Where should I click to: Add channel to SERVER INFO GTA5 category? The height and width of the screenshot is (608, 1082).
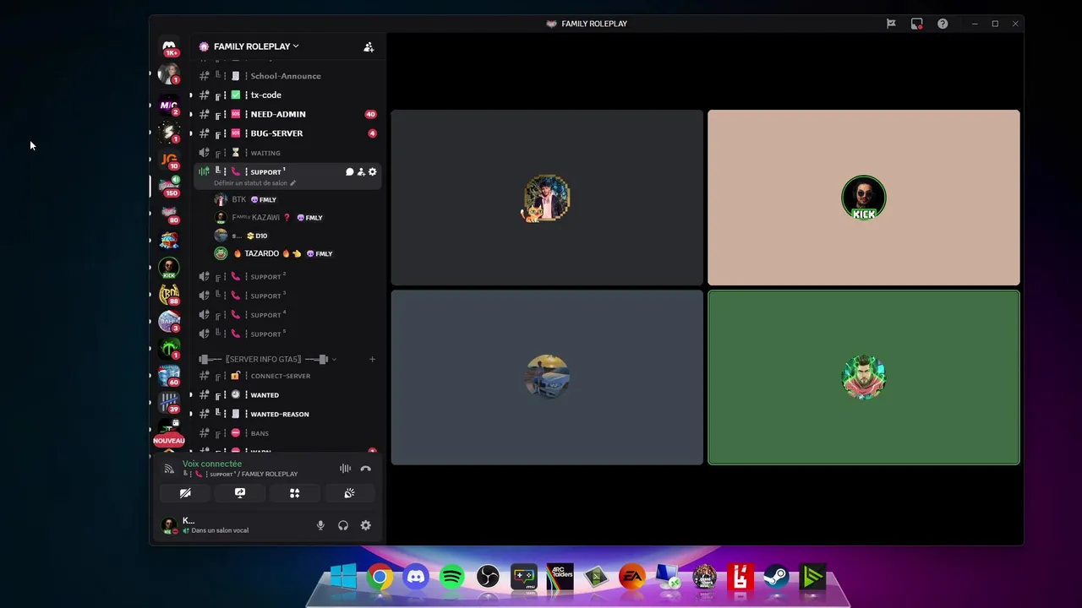point(372,360)
